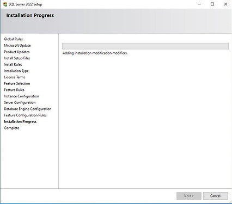This screenshot has height=204, width=232.
Task: Select the Install Setup Files step
Action: point(17,58)
